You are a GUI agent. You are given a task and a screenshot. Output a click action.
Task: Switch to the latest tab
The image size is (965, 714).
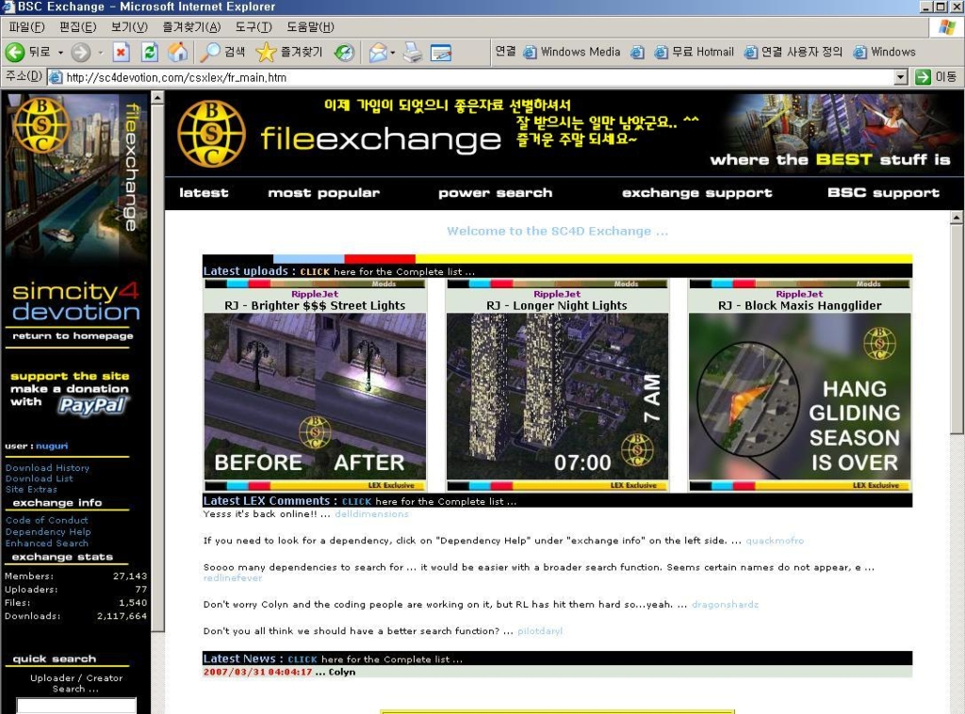click(x=204, y=192)
